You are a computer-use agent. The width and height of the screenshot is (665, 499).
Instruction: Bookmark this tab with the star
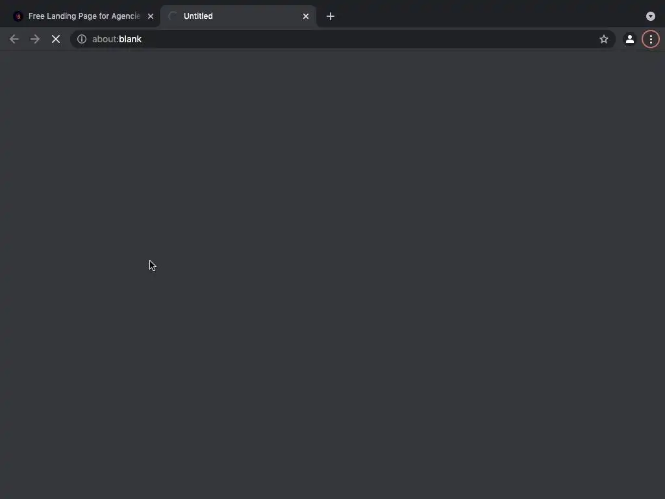click(x=603, y=39)
